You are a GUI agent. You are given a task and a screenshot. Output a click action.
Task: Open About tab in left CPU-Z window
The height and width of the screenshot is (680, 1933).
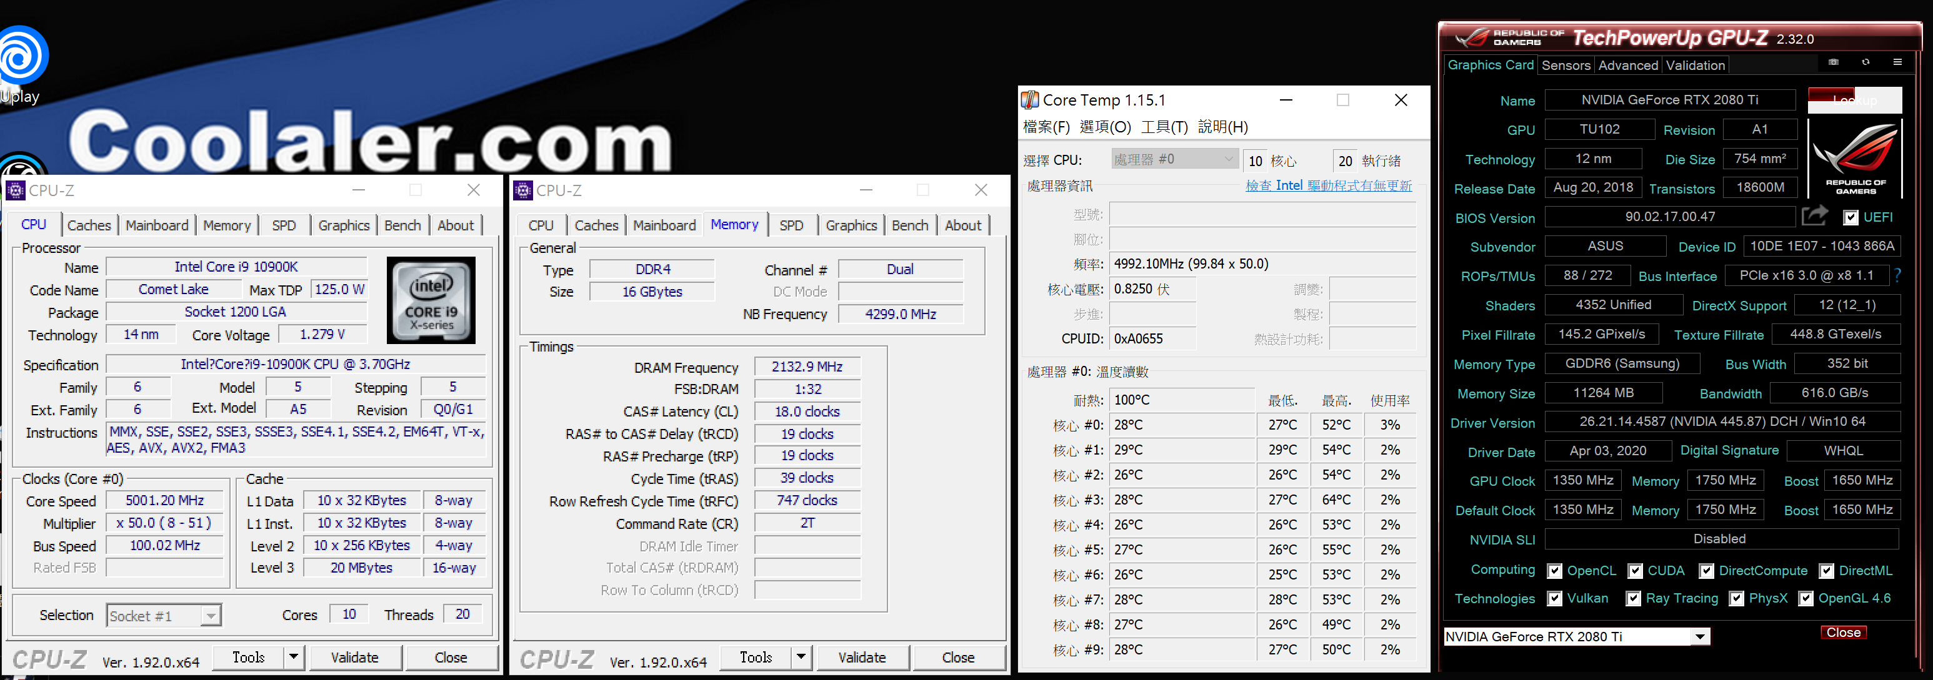[456, 225]
